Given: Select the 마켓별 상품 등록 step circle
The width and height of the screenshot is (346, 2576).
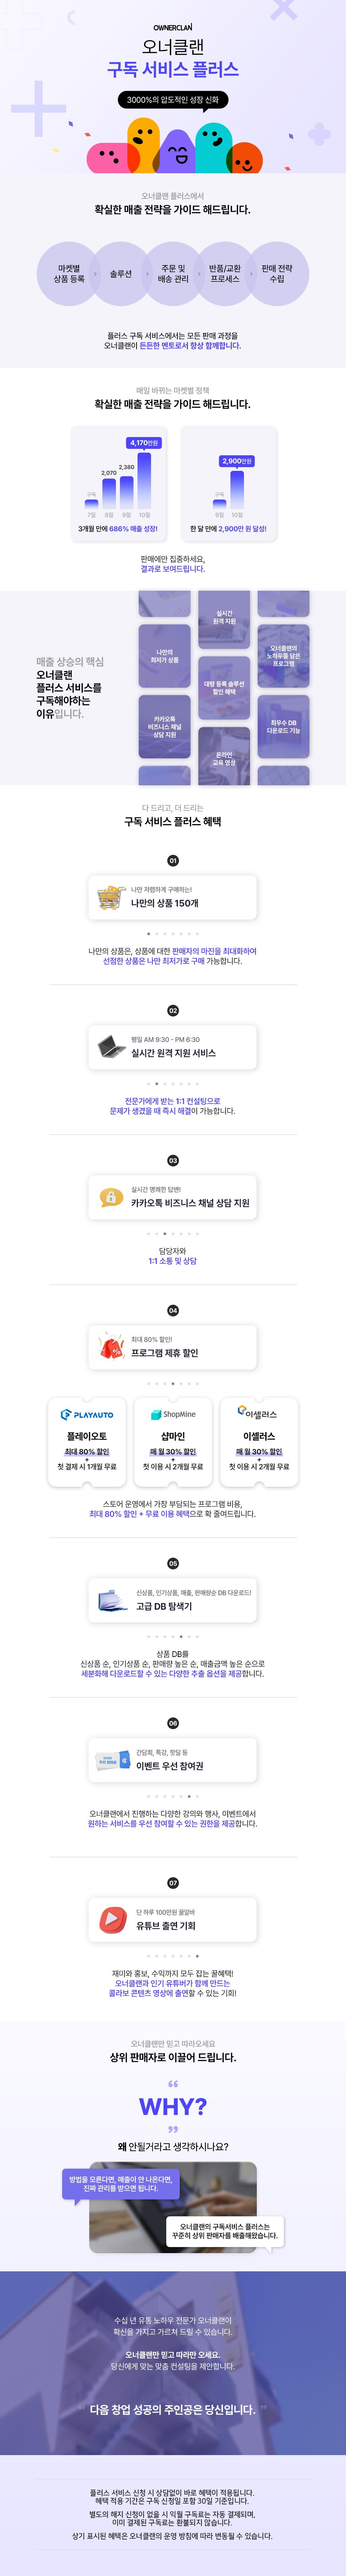Looking at the screenshot, I should [69, 273].
